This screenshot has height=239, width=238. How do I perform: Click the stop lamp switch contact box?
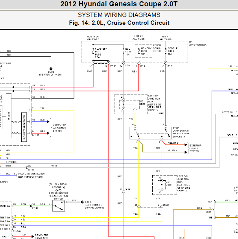pyautogui.click(x=150, y=133)
